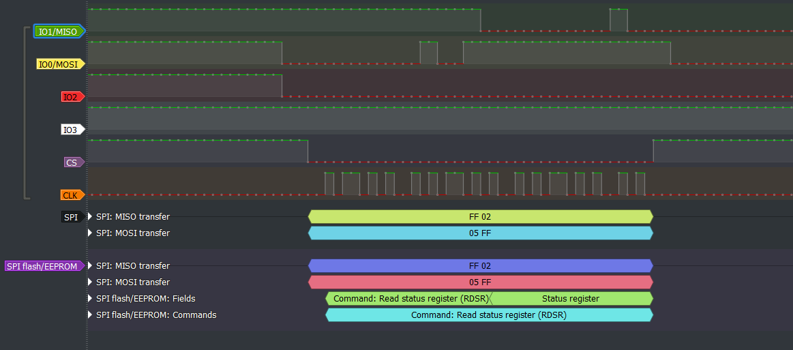793x350 pixels.
Task: Expand the SPI flash/EEPROM: Fields row
Action: 90,298
